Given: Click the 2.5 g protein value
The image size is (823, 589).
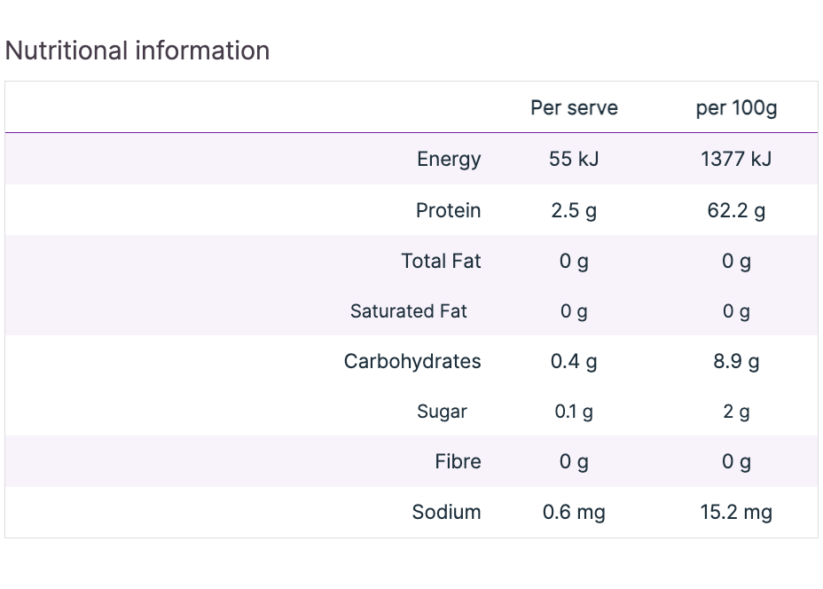Looking at the screenshot, I should 574,210.
